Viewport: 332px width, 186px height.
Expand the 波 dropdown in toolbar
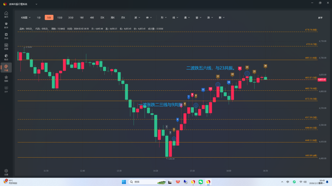point(137,17)
